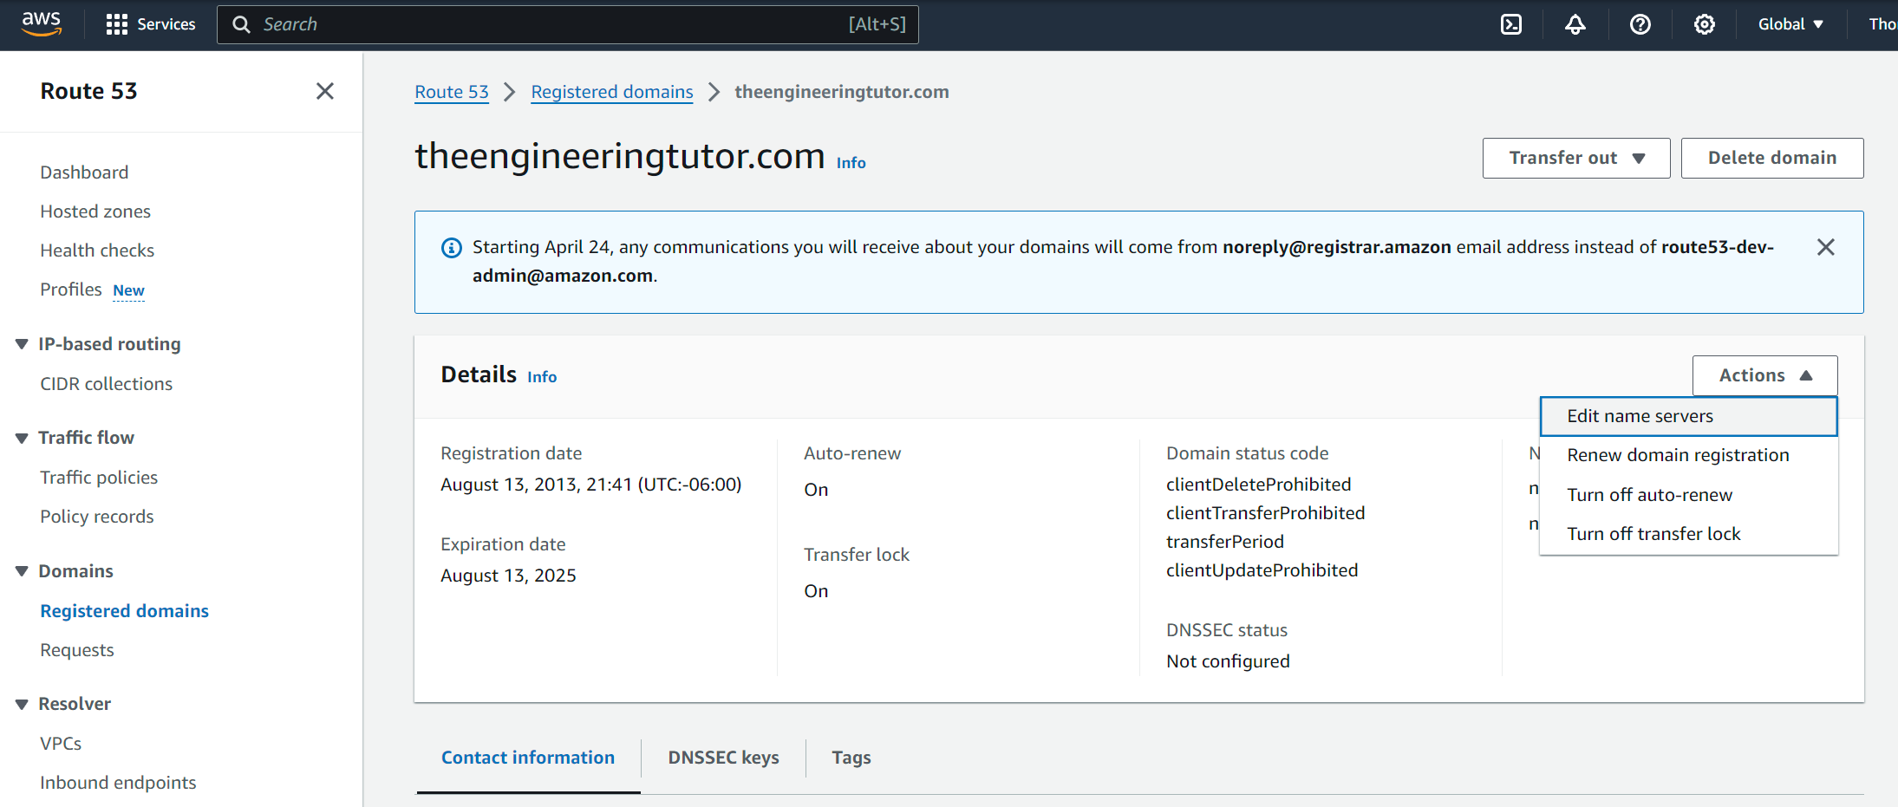Click the info icon in the April 24 banner
Image resolution: width=1898 pixels, height=807 pixels.
click(x=451, y=247)
